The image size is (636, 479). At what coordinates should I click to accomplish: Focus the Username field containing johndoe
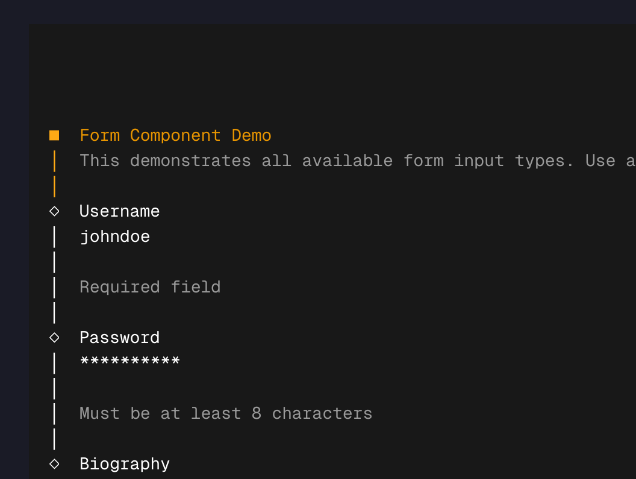[x=114, y=236]
